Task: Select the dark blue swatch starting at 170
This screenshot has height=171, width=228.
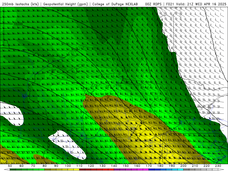Action: 152,169
